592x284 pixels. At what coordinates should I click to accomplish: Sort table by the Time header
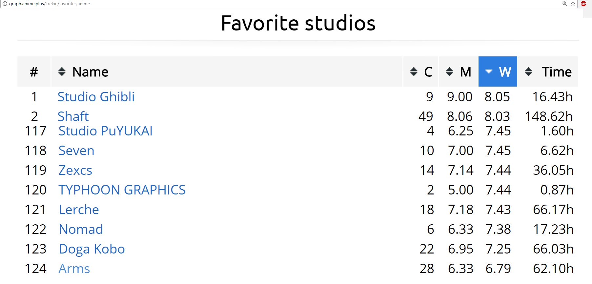coord(557,72)
